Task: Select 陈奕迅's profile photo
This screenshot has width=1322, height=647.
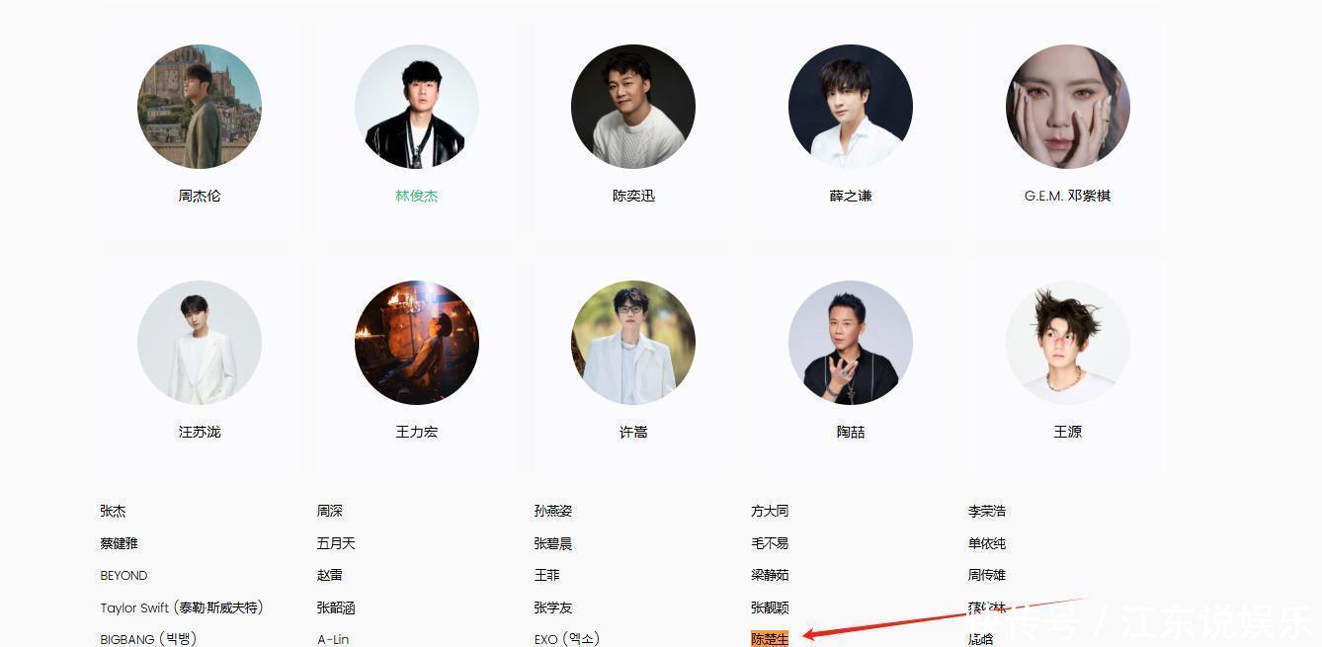Action: click(633, 107)
